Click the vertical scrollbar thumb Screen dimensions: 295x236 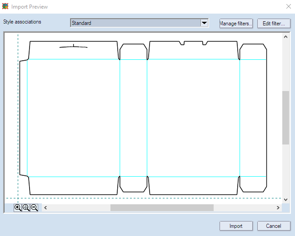click(x=285, y=118)
